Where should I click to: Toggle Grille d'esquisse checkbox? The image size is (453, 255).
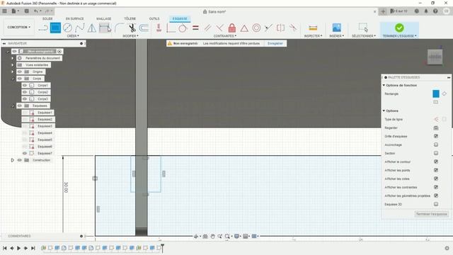436,136
